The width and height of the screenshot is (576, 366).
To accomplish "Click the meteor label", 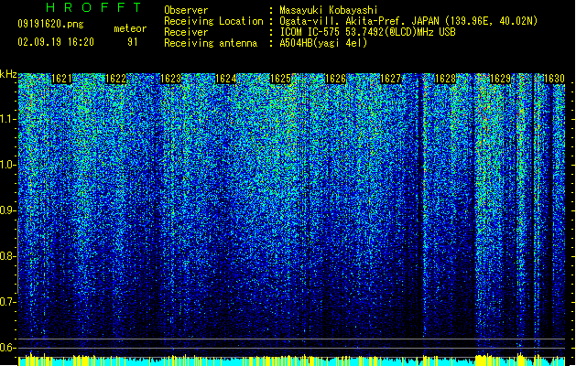I will (x=130, y=28).
